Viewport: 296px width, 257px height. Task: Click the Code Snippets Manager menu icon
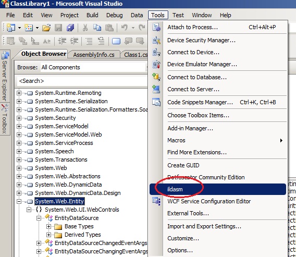[156, 102]
